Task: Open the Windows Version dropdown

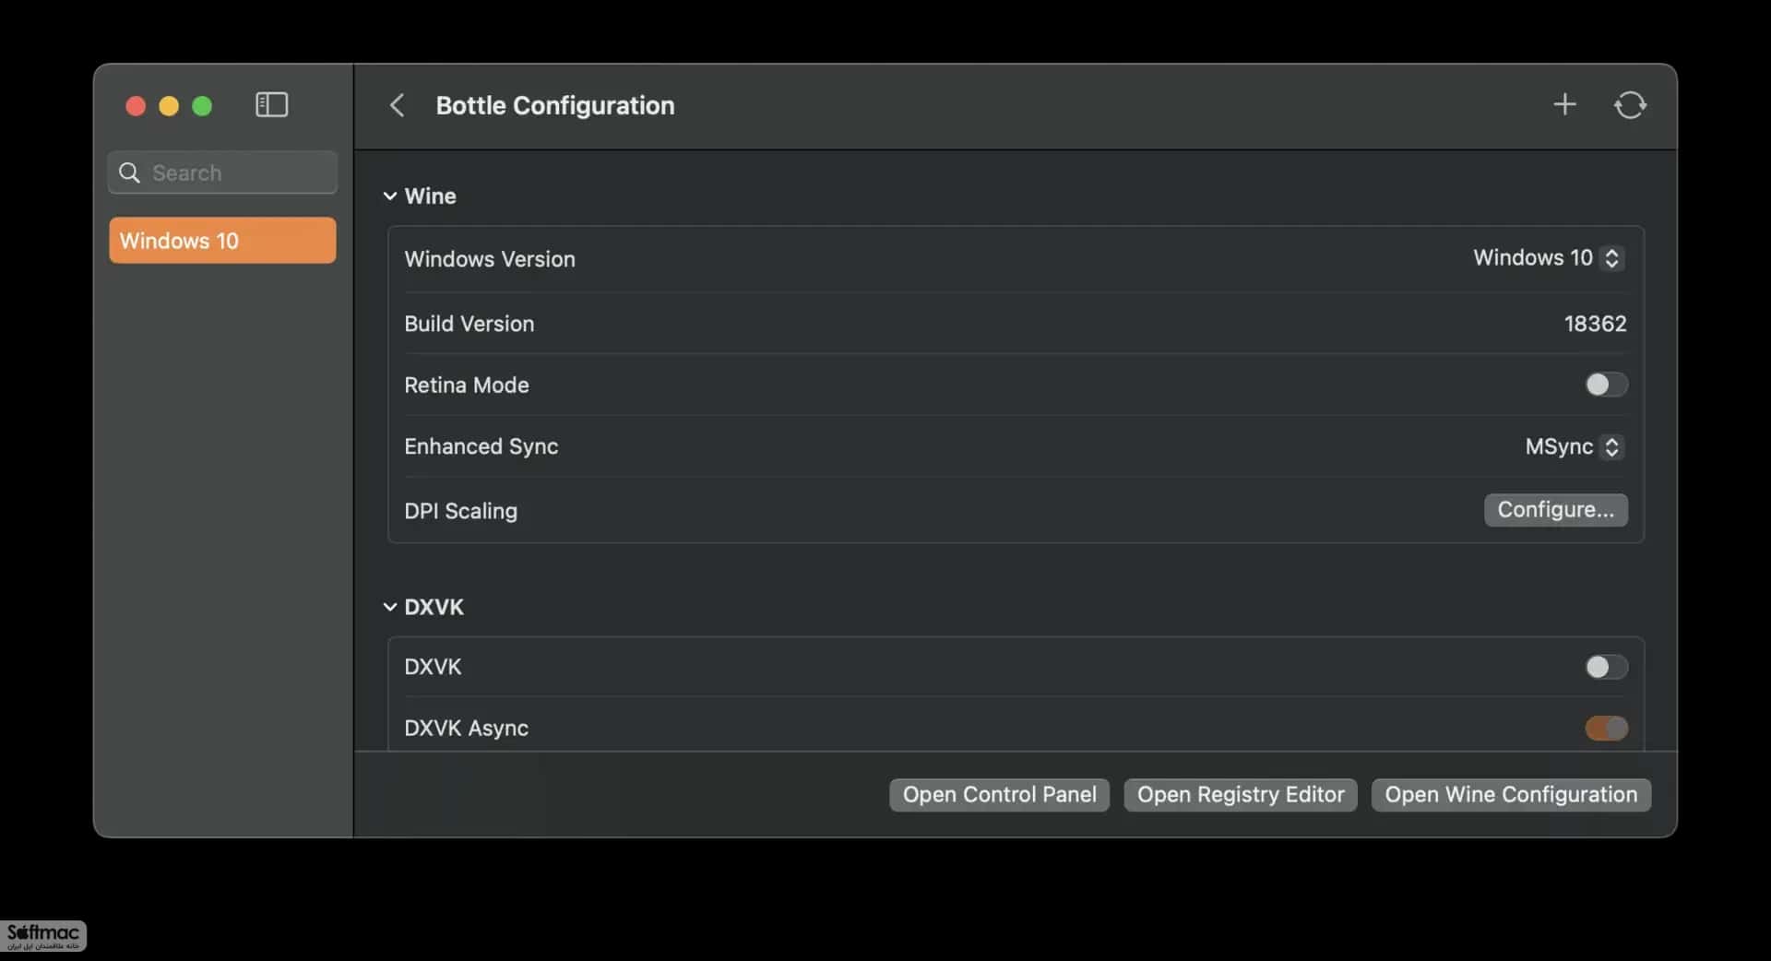Action: pyautogui.click(x=1548, y=258)
